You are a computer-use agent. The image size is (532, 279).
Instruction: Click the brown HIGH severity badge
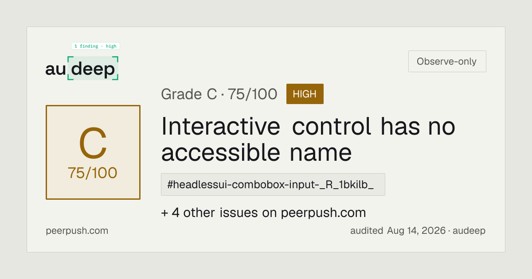pyautogui.click(x=305, y=94)
